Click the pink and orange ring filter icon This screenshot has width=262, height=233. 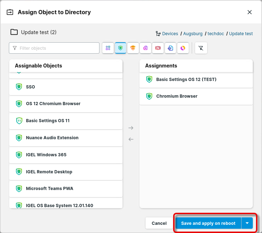coord(183,48)
